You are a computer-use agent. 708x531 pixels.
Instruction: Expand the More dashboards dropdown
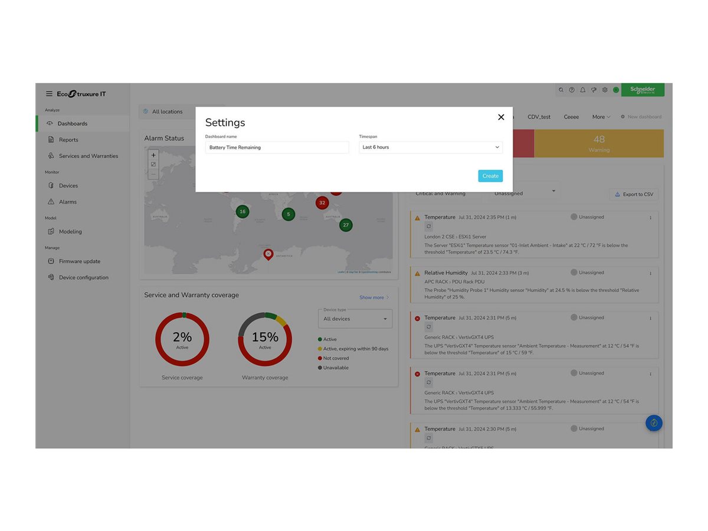pyautogui.click(x=601, y=117)
